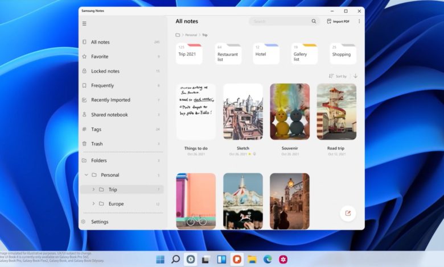Click Personal in the breadcrumb path
The width and height of the screenshot is (444, 267).
coord(191,35)
